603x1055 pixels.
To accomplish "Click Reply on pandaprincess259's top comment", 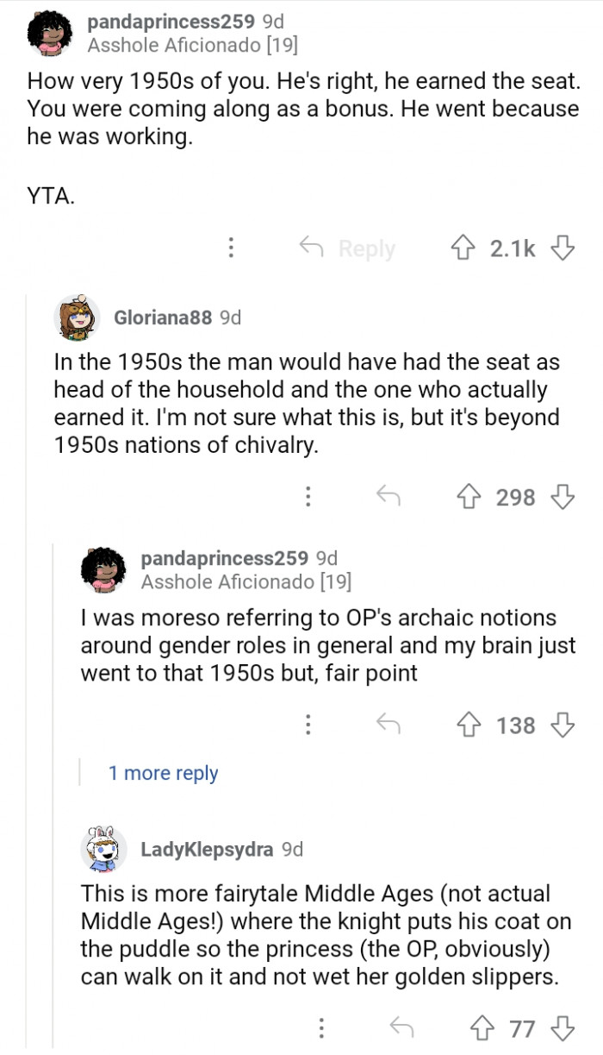I will pyautogui.click(x=347, y=248).
